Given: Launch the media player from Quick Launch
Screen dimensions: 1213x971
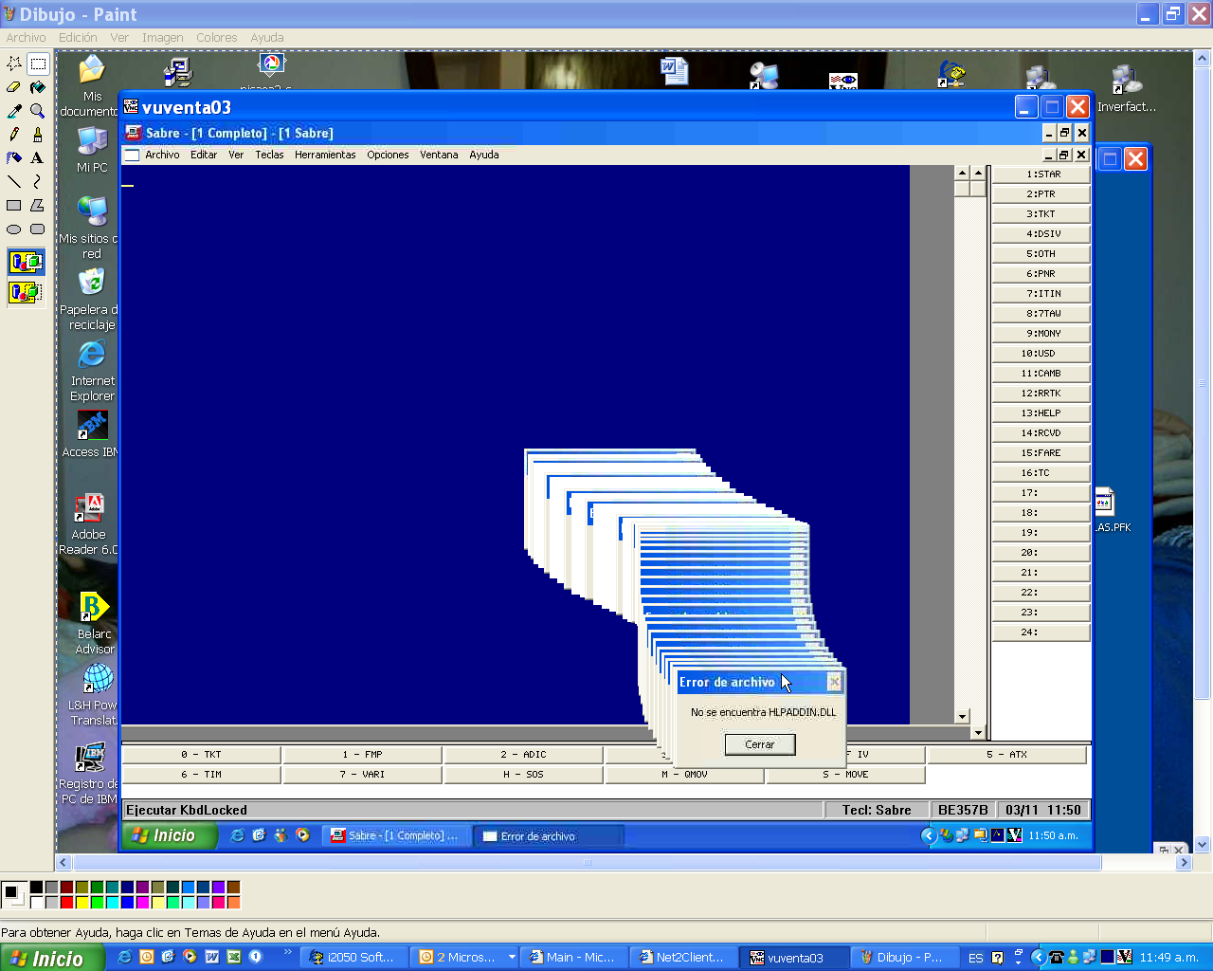Looking at the screenshot, I should point(190,958).
